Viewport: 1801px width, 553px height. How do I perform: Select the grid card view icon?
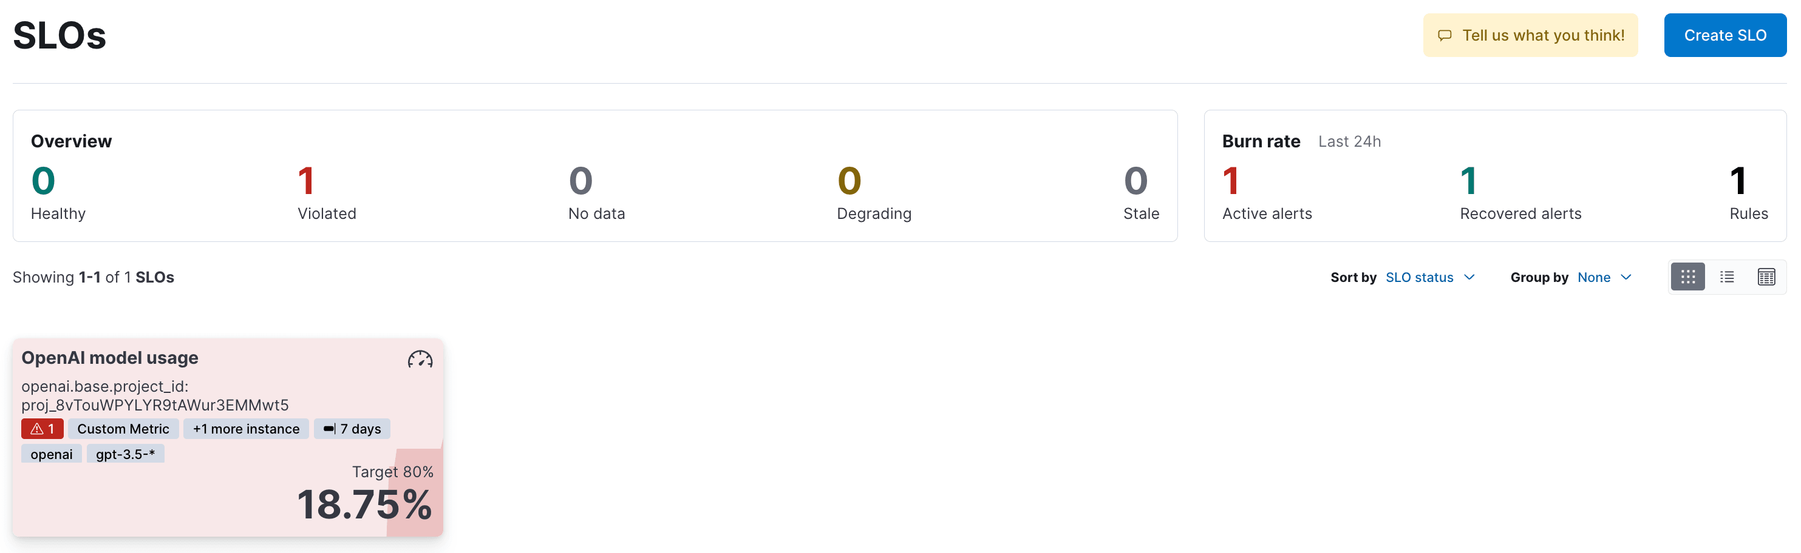[x=1687, y=276]
